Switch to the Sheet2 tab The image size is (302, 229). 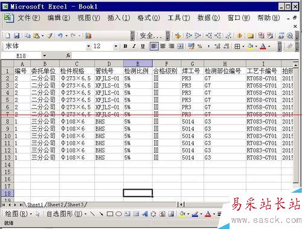(x=55, y=205)
